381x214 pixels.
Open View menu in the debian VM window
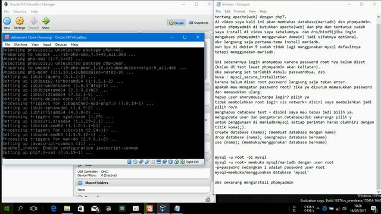(35, 45)
